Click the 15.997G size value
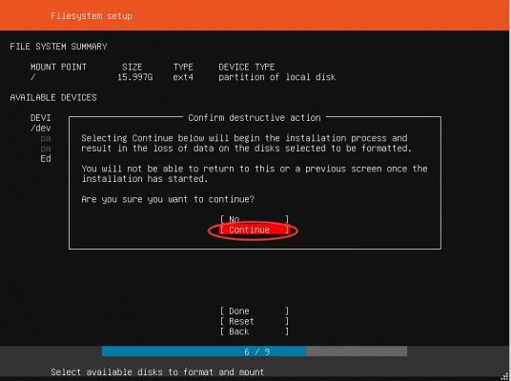Screen dimensions: 511x381 click(x=135, y=77)
